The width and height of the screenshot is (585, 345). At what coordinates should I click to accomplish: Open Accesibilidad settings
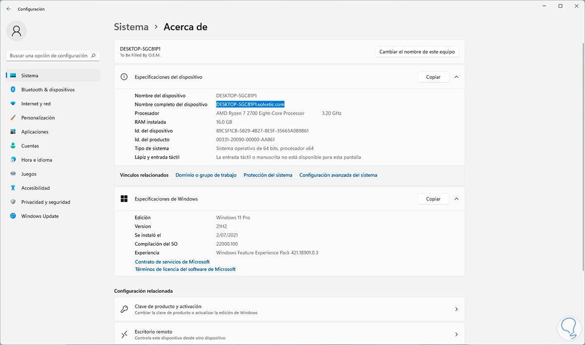(36, 188)
